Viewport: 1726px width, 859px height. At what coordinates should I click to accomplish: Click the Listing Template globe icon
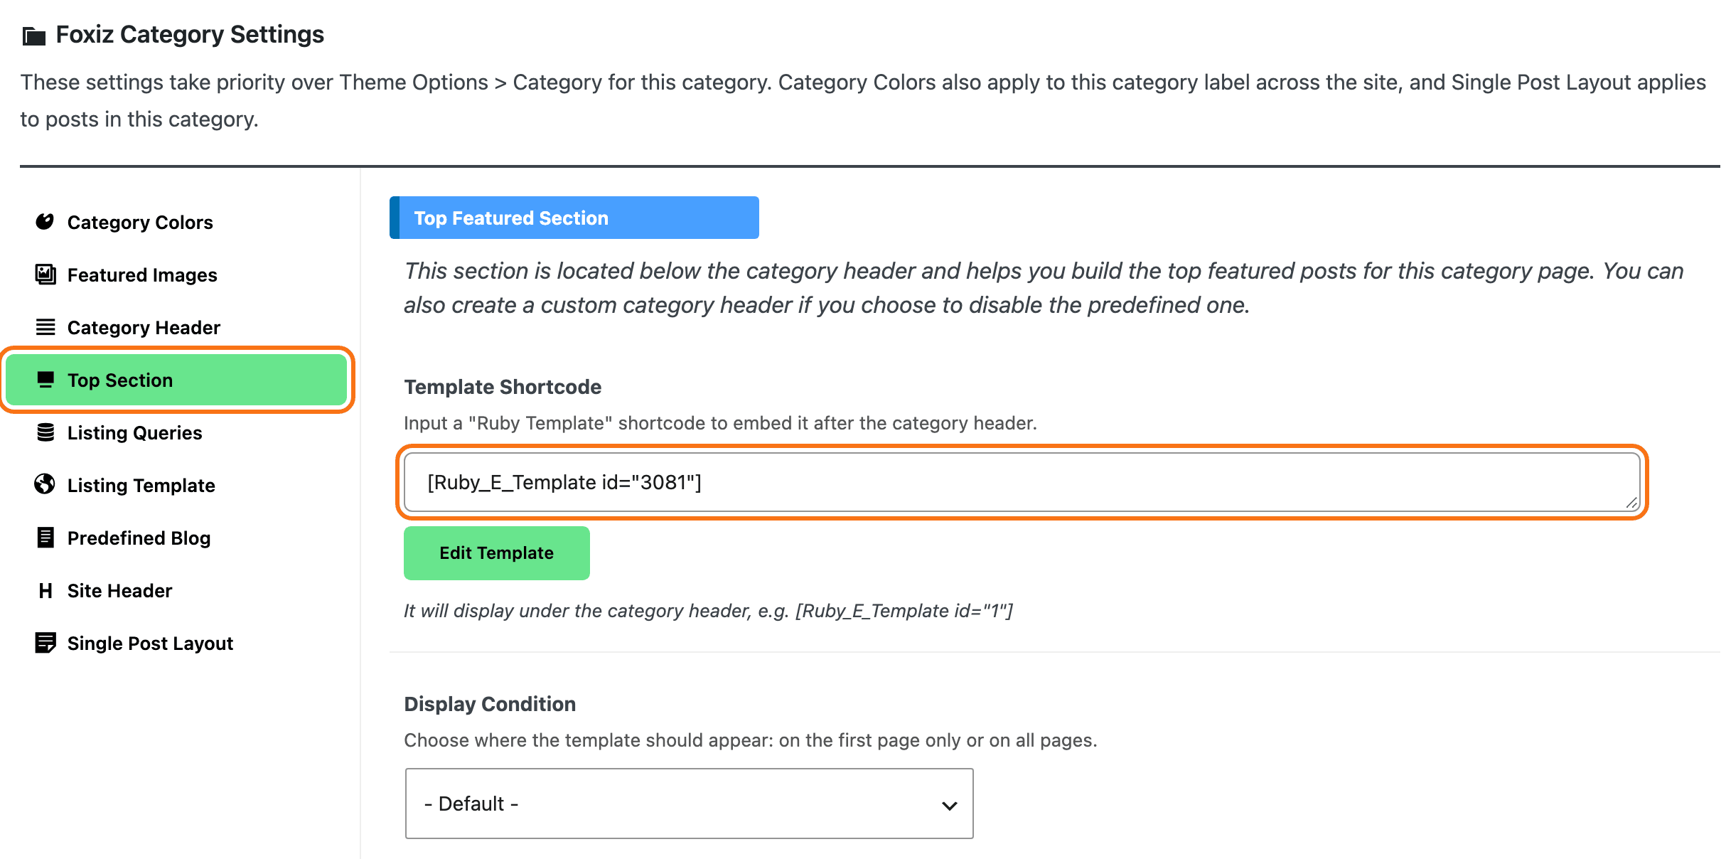coord(45,485)
